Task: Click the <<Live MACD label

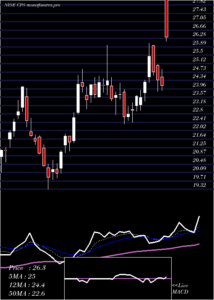Action: tap(180, 289)
